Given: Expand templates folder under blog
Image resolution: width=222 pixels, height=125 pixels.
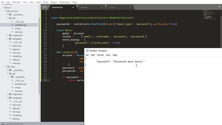Looking at the screenshot, I should point(7,98).
